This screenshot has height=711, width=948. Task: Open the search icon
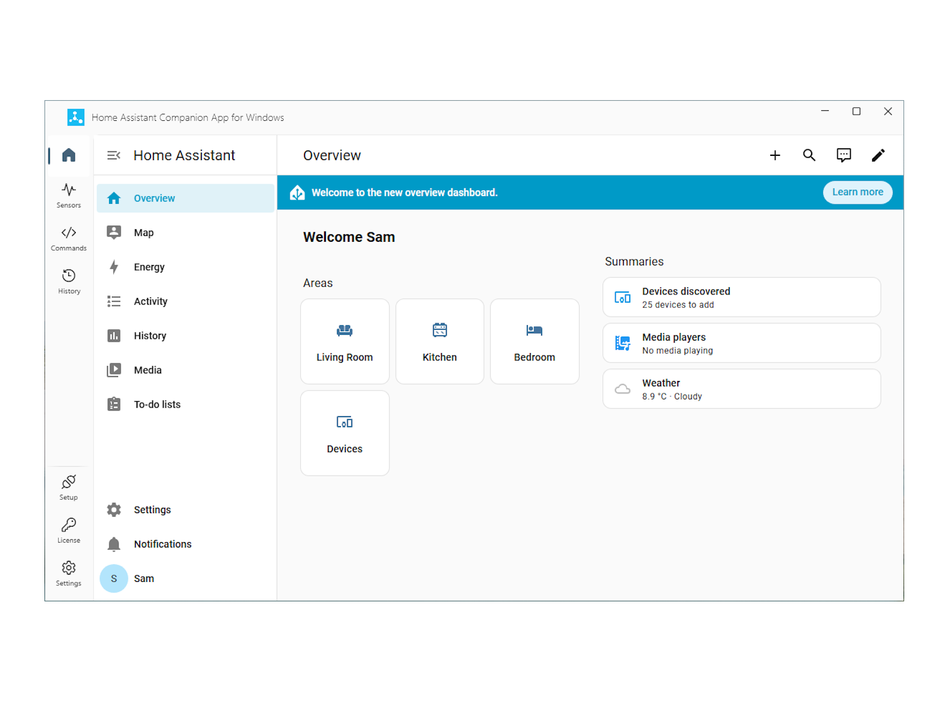click(x=809, y=155)
